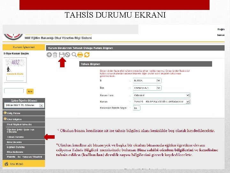Click the Ana Menü button
Image resolution: width=230 pixels, height=173 pixels.
coord(24,164)
